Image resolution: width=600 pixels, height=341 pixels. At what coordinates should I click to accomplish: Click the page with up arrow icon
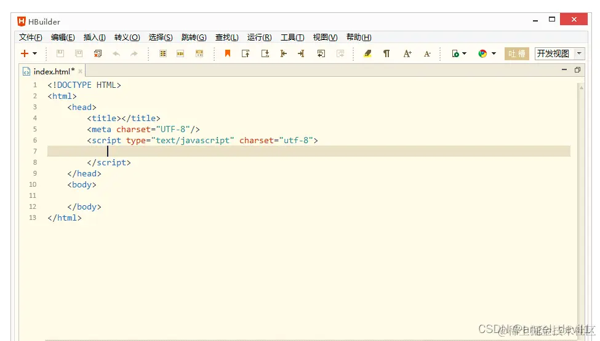(246, 53)
